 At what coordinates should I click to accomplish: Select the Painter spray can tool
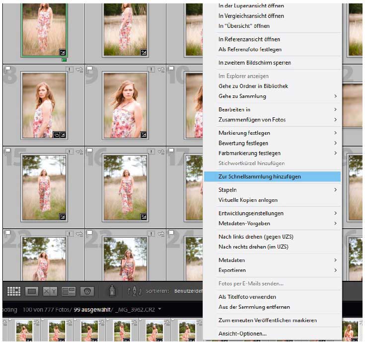(113, 291)
